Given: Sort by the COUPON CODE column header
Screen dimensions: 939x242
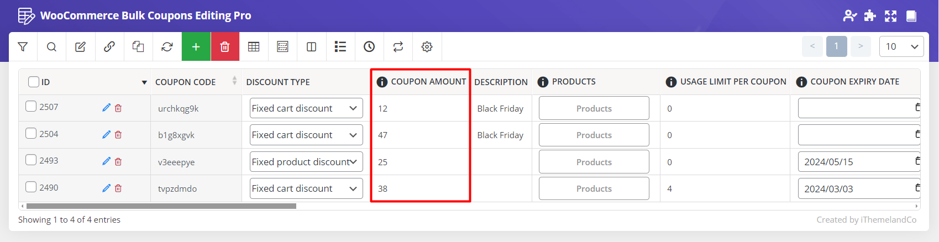Looking at the screenshot, I should coord(185,82).
